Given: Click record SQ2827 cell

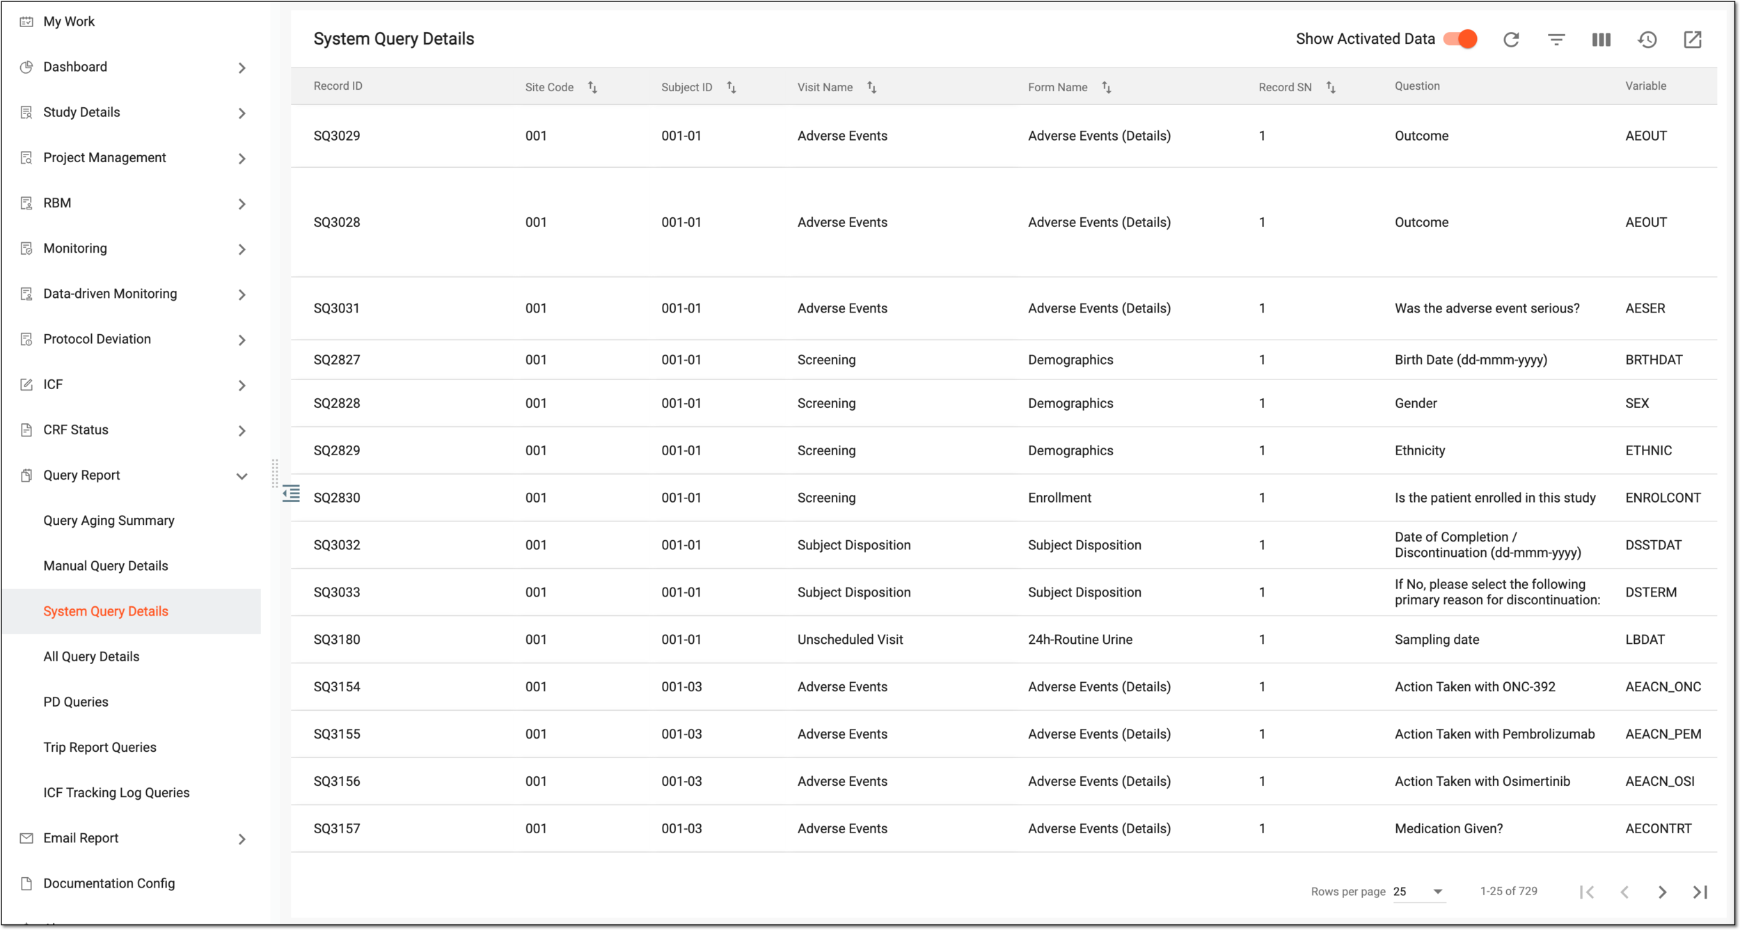Looking at the screenshot, I should click(337, 360).
